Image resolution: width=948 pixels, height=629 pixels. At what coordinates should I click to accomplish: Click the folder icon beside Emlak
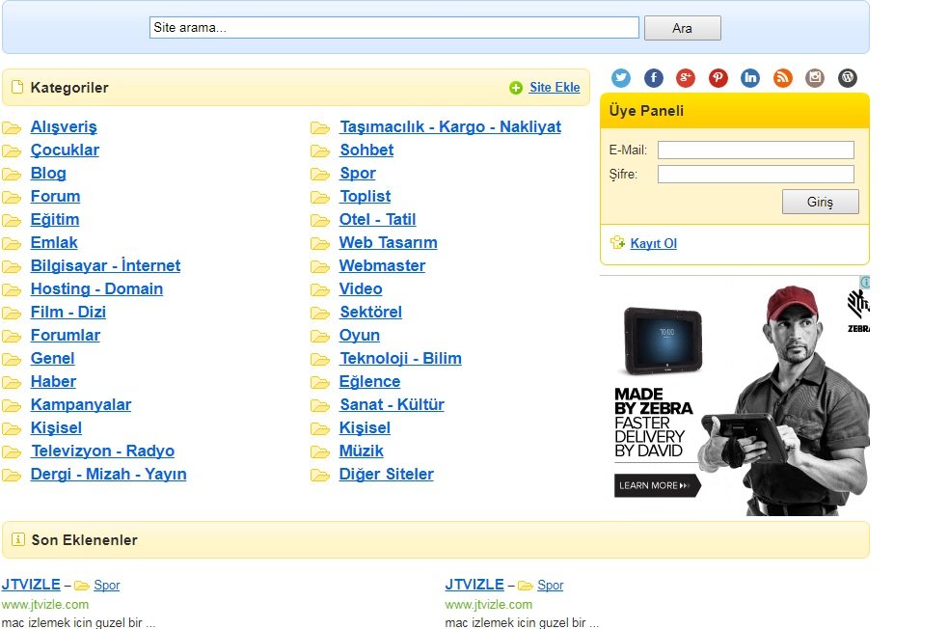(12, 244)
